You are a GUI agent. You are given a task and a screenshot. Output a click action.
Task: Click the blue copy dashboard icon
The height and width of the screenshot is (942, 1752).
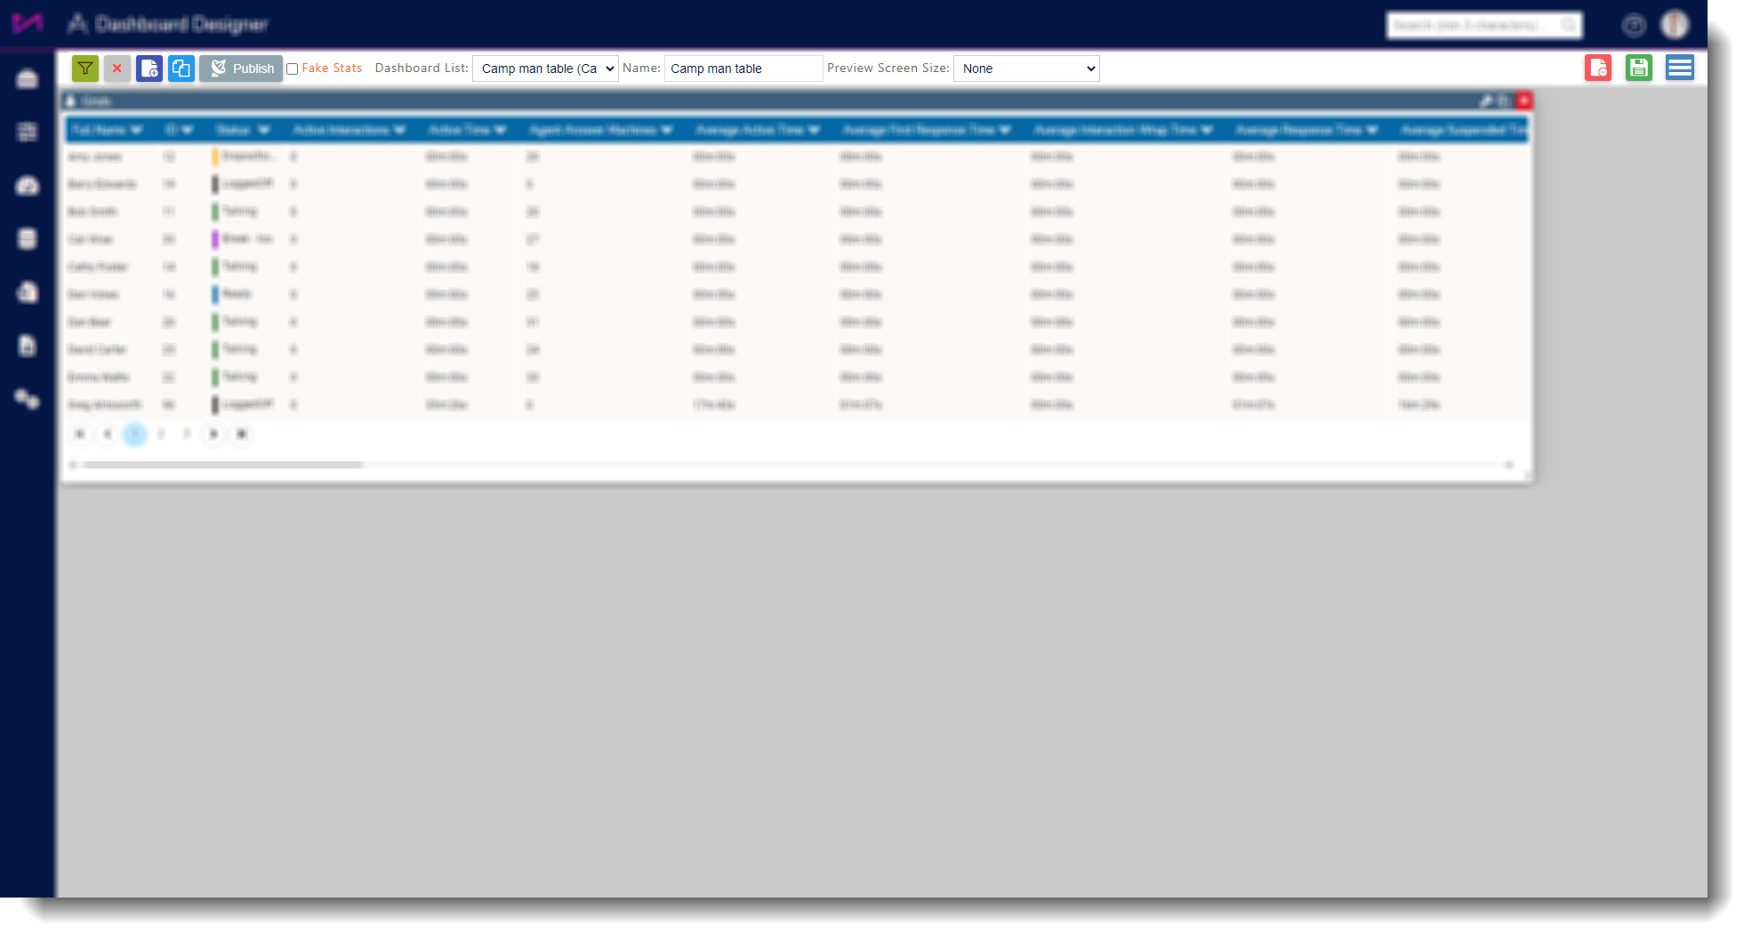[x=181, y=68]
